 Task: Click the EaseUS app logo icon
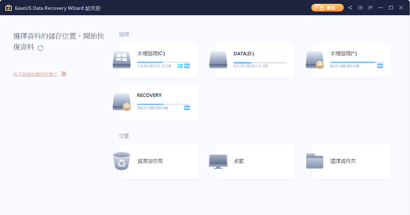(x=9, y=8)
